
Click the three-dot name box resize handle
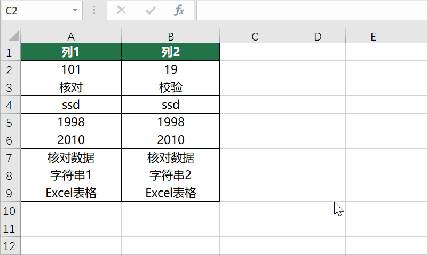(x=94, y=11)
